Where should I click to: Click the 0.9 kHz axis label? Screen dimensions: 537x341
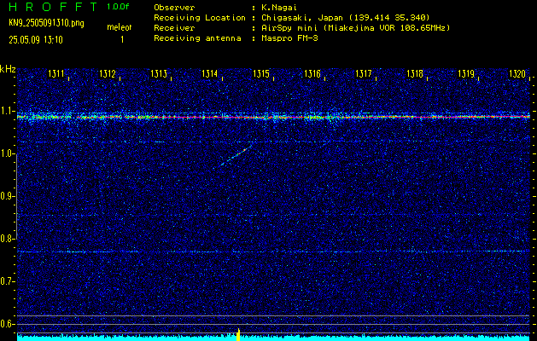click(x=7, y=196)
